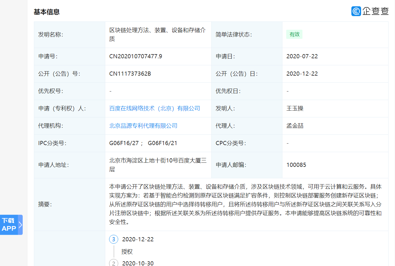Click IPC code G06F16/27
The width and height of the screenshot is (395, 266).
coord(124,143)
